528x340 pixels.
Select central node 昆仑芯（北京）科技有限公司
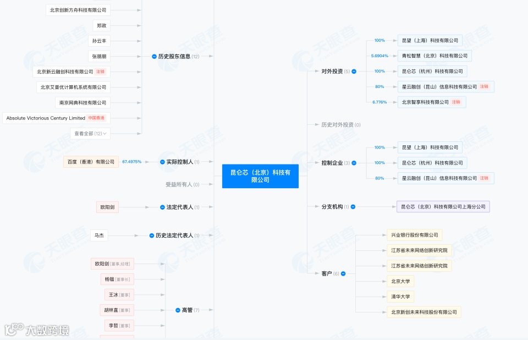260,176
